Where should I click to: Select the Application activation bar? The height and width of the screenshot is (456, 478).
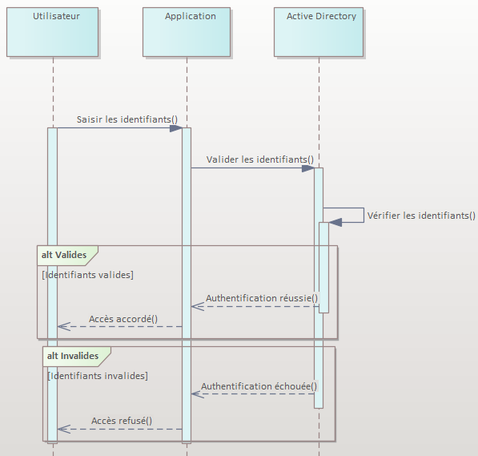tap(187, 285)
